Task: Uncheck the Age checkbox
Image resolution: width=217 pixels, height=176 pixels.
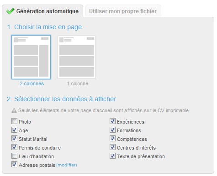Action: (x=14, y=130)
